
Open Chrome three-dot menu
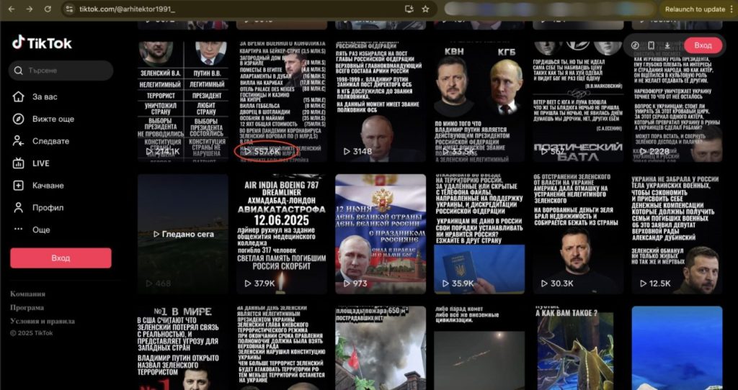point(731,9)
